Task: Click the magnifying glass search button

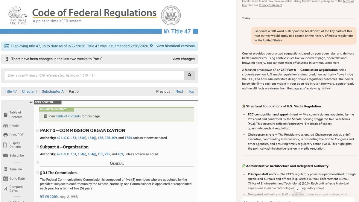Action: pyautogui.click(x=189, y=75)
